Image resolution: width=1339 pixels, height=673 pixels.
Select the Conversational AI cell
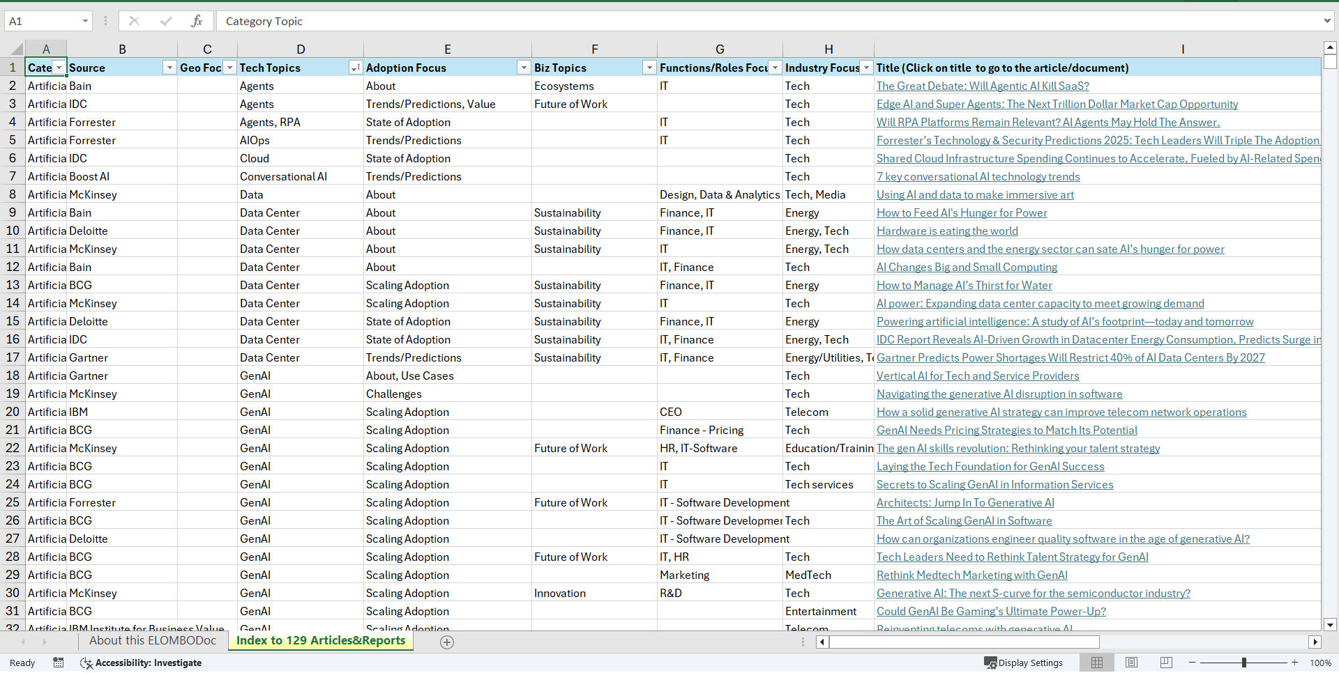pyautogui.click(x=300, y=176)
